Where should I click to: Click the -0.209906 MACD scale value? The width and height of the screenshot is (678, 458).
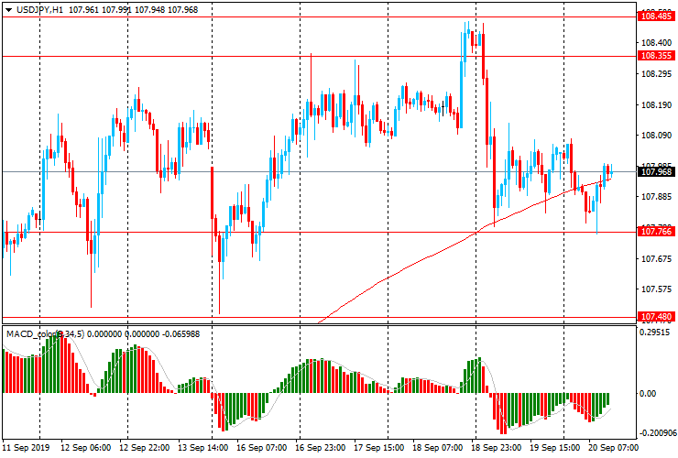pos(655,433)
